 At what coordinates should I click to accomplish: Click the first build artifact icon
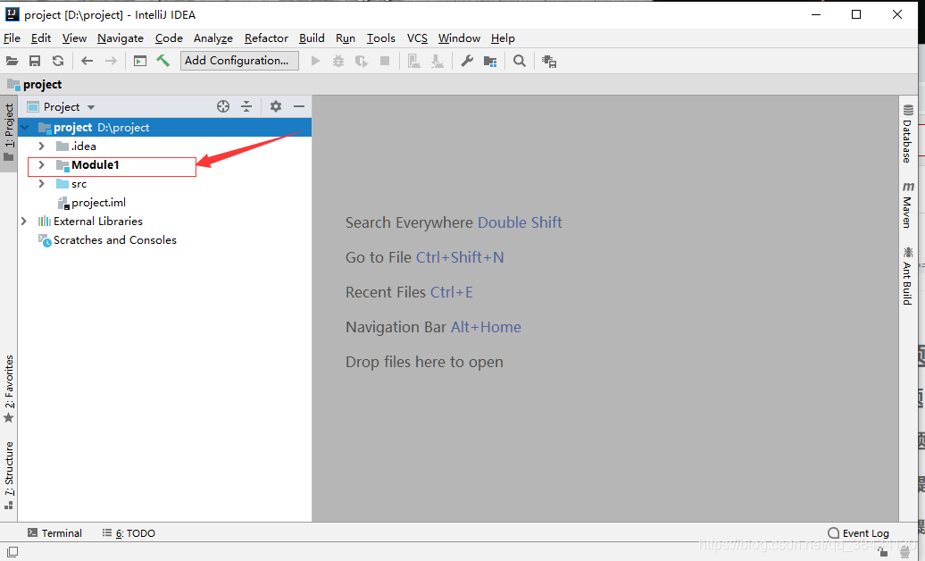click(414, 61)
